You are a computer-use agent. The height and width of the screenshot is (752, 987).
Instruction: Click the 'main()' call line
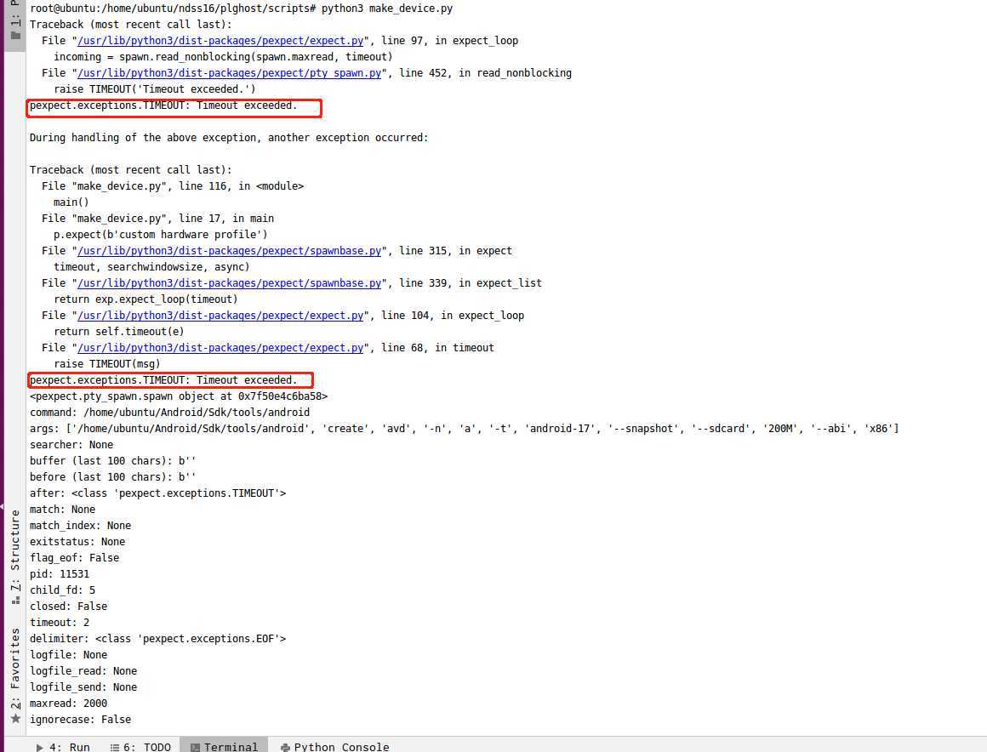[71, 202]
